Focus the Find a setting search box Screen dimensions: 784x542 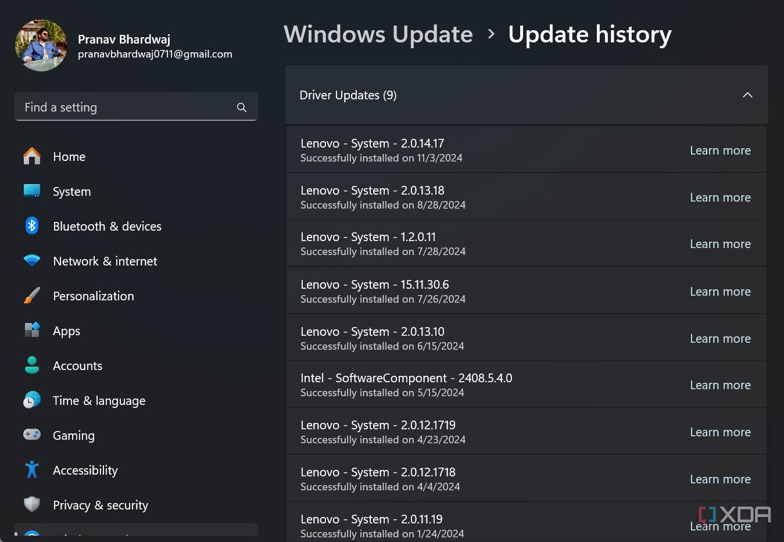(x=136, y=107)
